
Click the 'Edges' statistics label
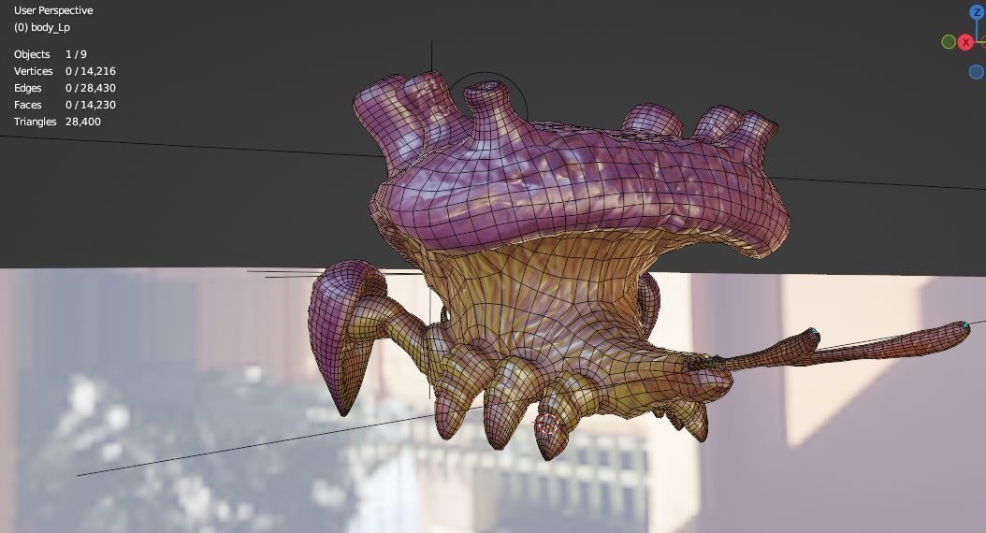coord(28,89)
